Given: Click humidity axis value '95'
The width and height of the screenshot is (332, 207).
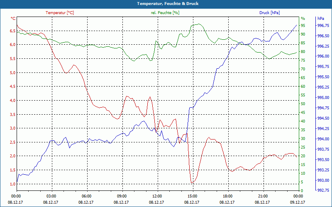Looking at the screenshot, I should pyautogui.click(x=303, y=26).
